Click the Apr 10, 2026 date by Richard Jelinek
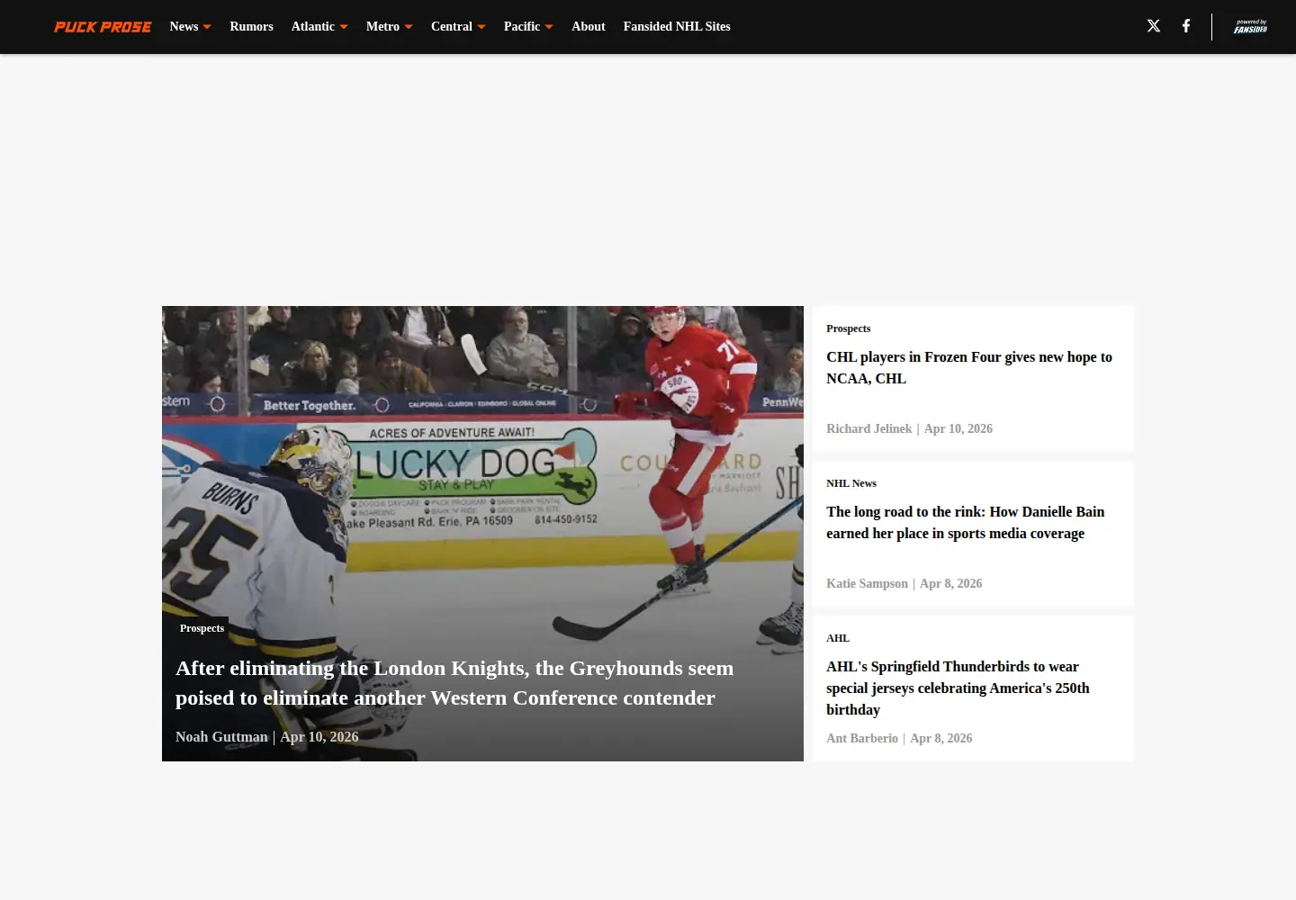Viewport: 1296px width, 900px height. tap(958, 429)
